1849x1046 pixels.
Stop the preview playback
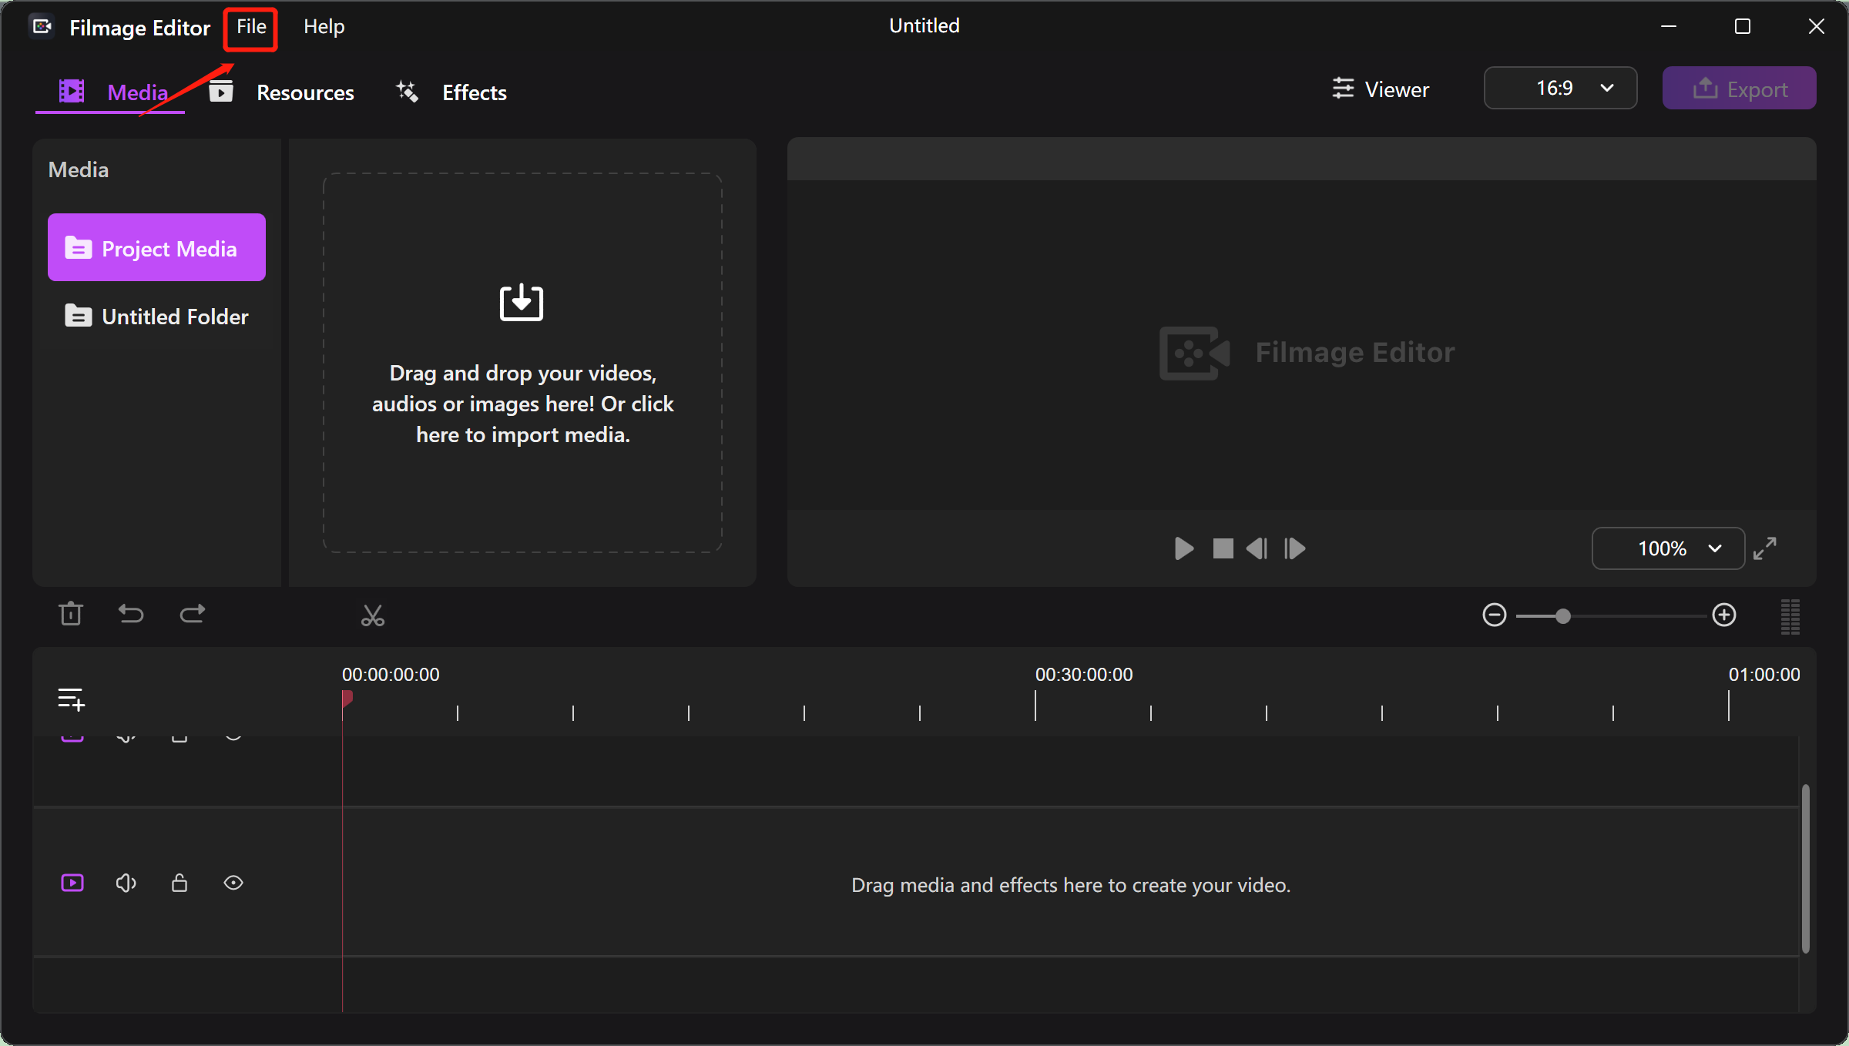tap(1223, 548)
